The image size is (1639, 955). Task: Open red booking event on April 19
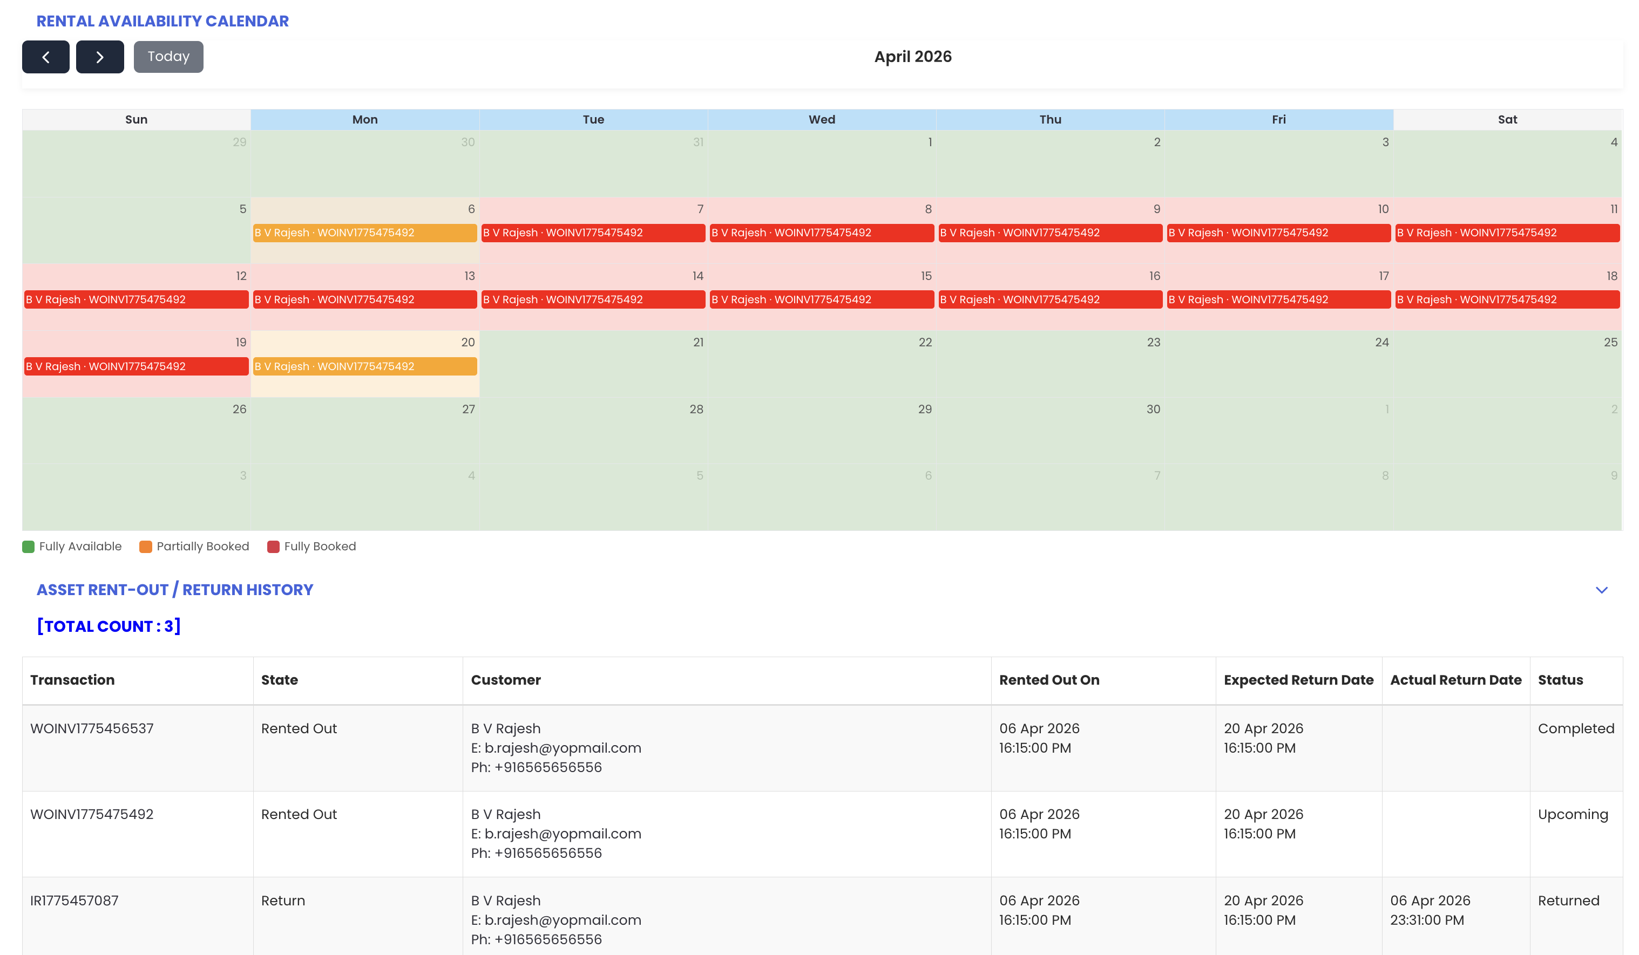[136, 367]
